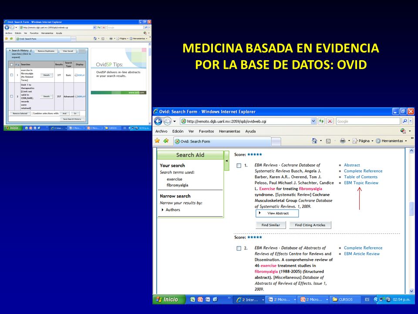Click the Google search field in large window

pyautogui.click(x=368, y=121)
